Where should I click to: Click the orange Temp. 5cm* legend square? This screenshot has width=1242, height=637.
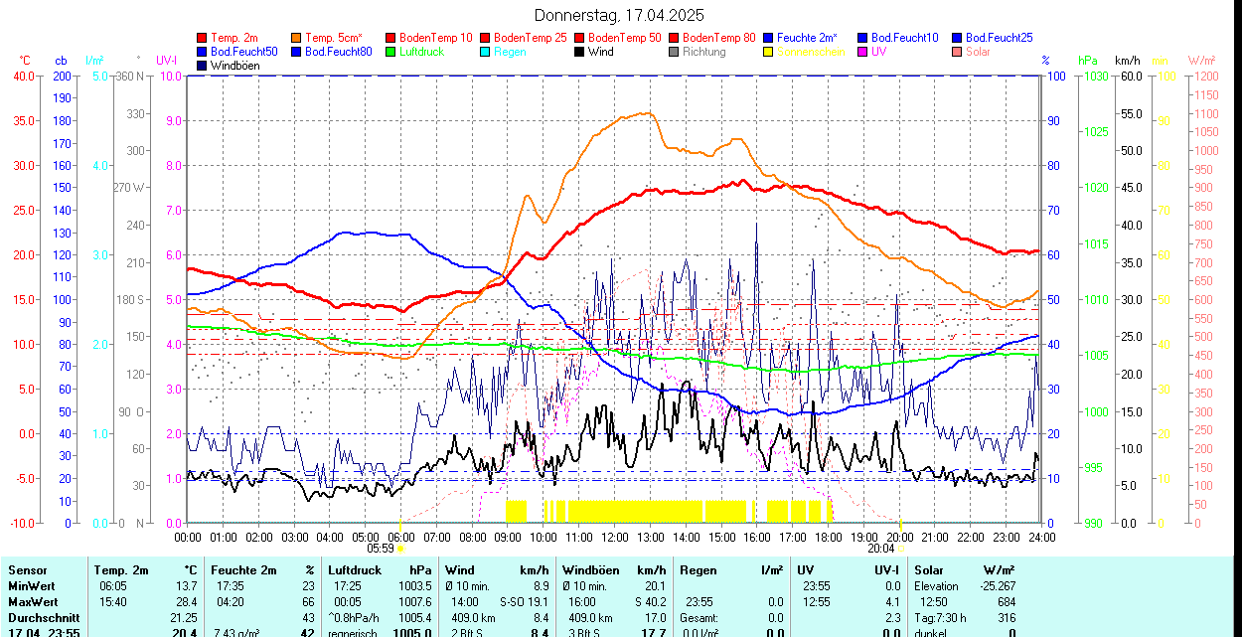pyautogui.click(x=297, y=38)
